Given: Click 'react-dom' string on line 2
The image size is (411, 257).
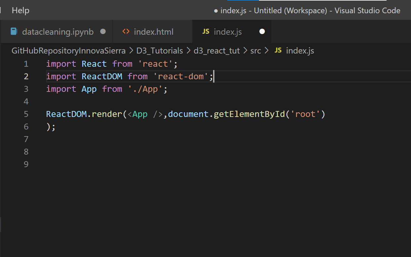Looking at the screenshot, I should [181, 76].
